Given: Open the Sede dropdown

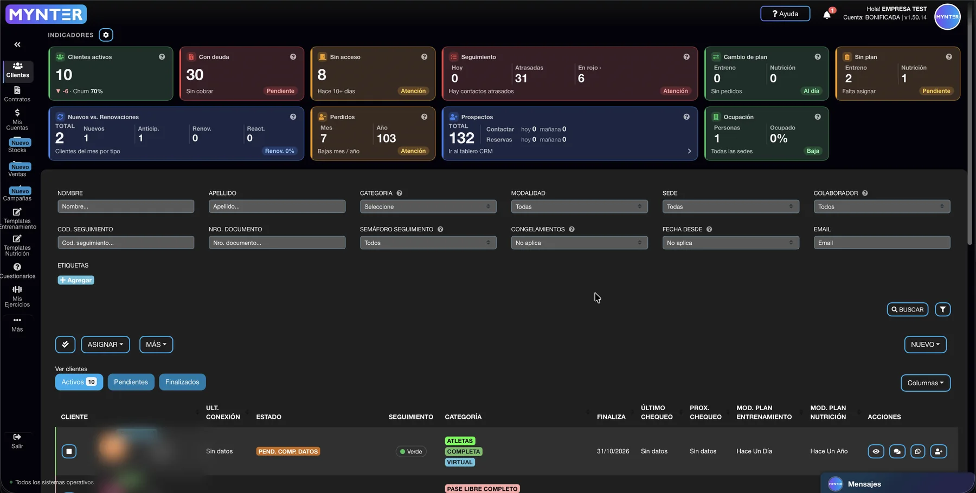Looking at the screenshot, I should (x=730, y=206).
